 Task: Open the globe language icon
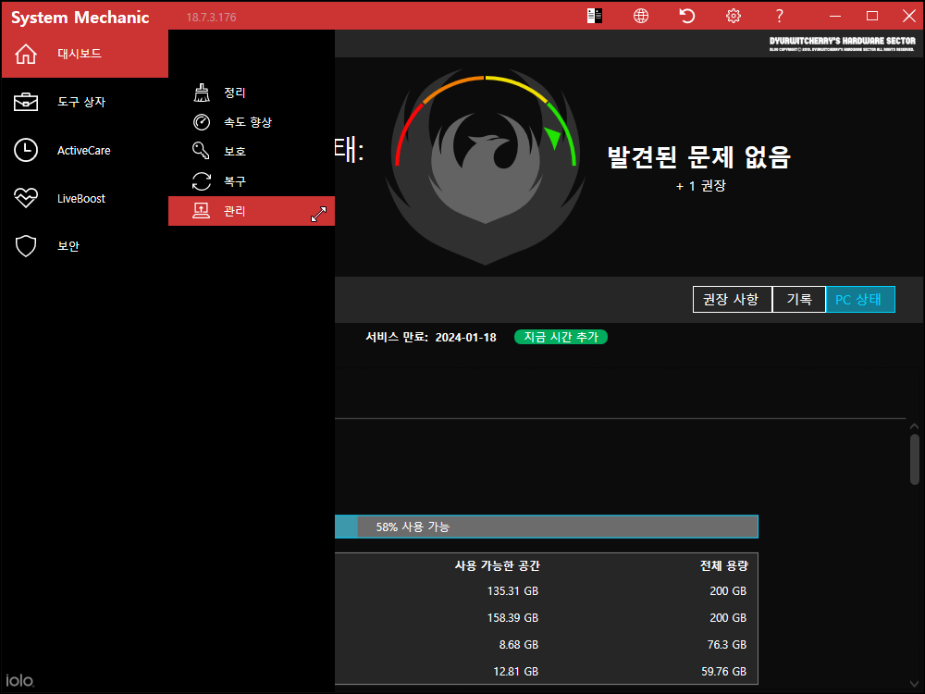[641, 16]
